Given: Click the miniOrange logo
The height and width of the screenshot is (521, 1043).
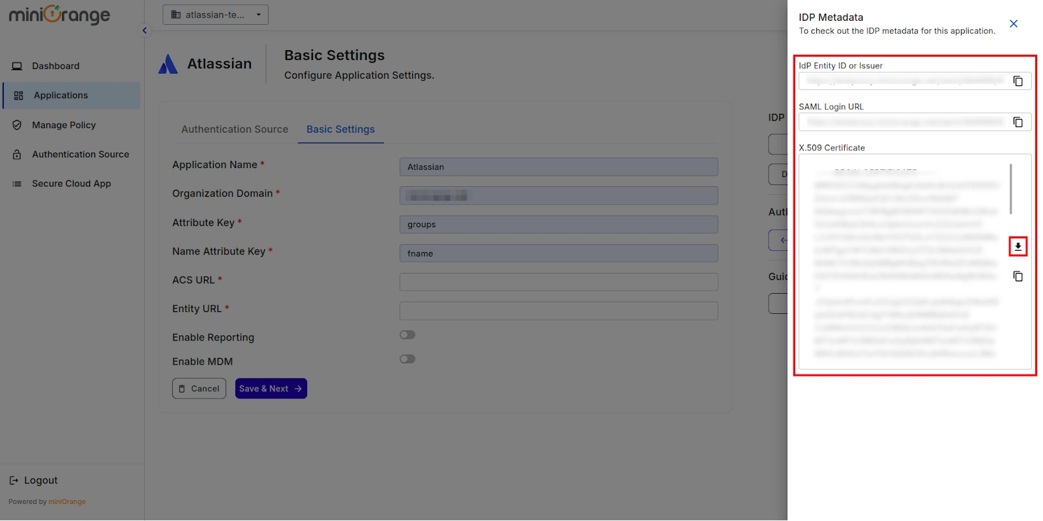Looking at the screenshot, I should pyautogui.click(x=59, y=14).
